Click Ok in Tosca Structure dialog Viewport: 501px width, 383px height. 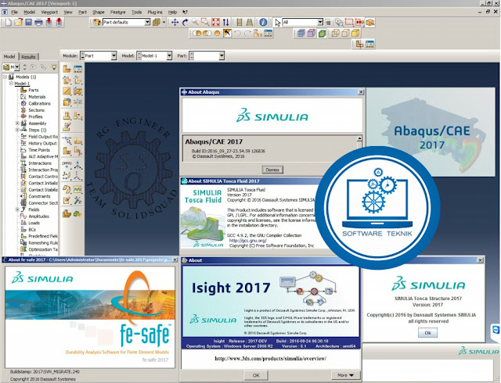point(427,333)
